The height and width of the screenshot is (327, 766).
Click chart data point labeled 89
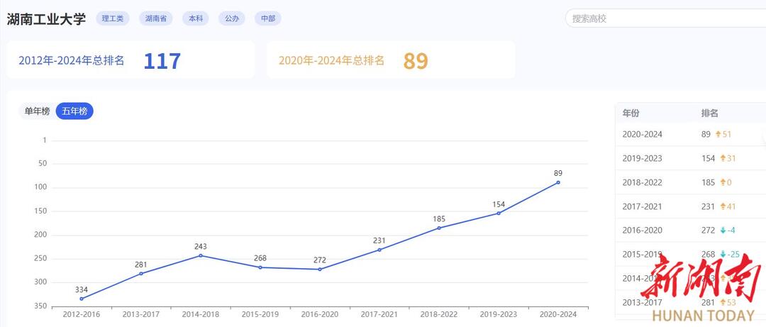[558, 183]
